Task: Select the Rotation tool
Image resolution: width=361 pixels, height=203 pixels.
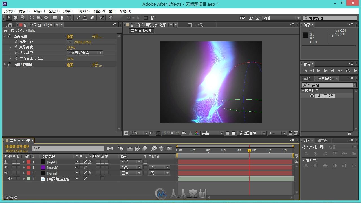Action: coord(32,18)
